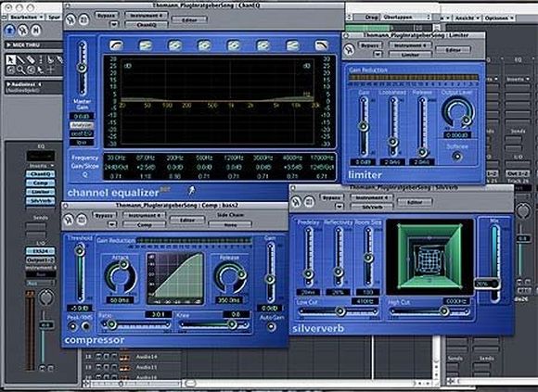
Task: Click the link icon in Compressor window header
Action: 69,220
